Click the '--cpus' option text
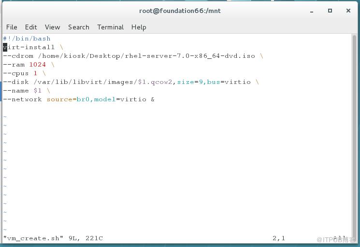This screenshot has width=360, height=247. click(16, 73)
